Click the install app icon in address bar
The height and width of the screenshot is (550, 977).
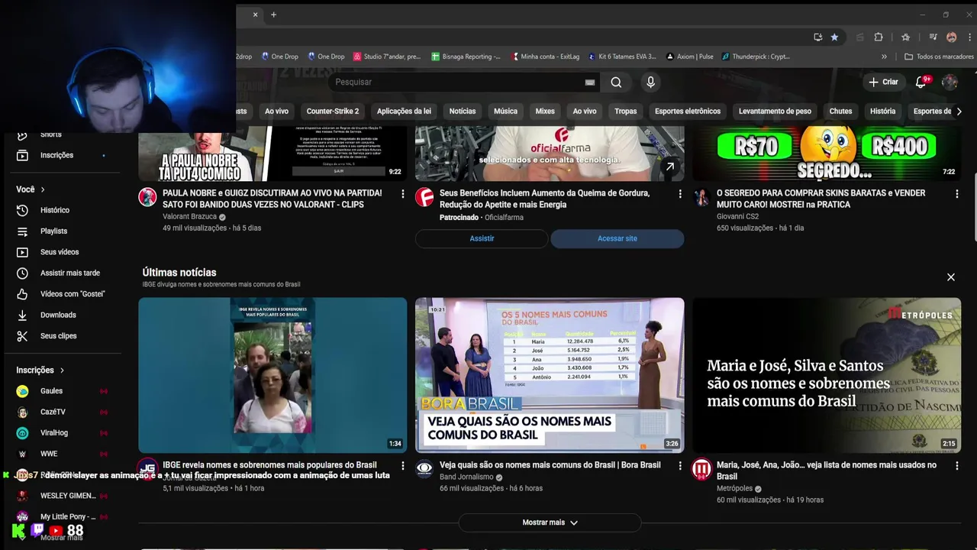click(818, 37)
